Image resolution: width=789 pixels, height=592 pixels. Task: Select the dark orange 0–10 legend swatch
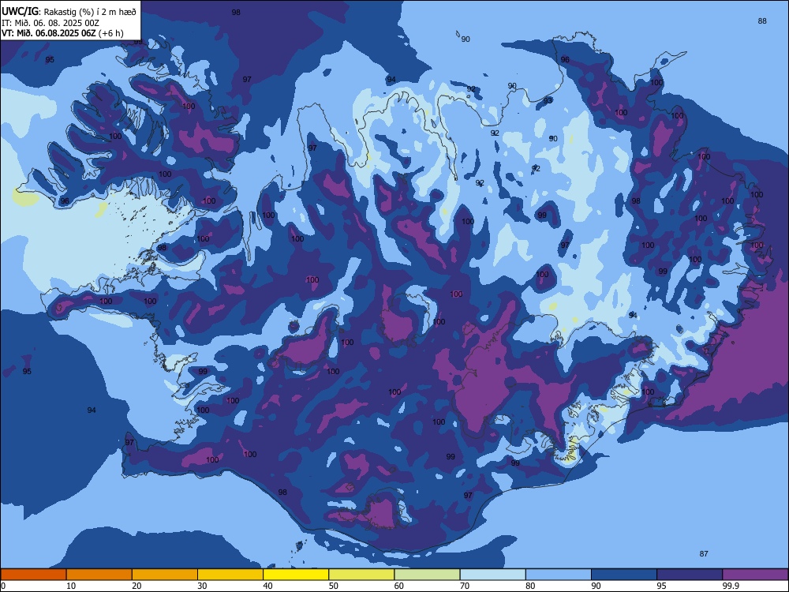(33, 575)
